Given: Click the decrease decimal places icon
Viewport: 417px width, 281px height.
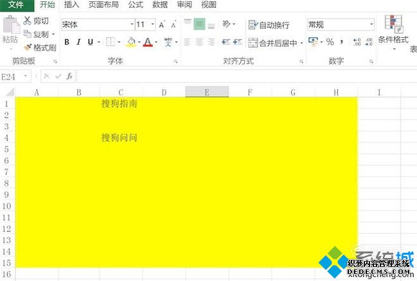Looking at the screenshot, I should [369, 42].
